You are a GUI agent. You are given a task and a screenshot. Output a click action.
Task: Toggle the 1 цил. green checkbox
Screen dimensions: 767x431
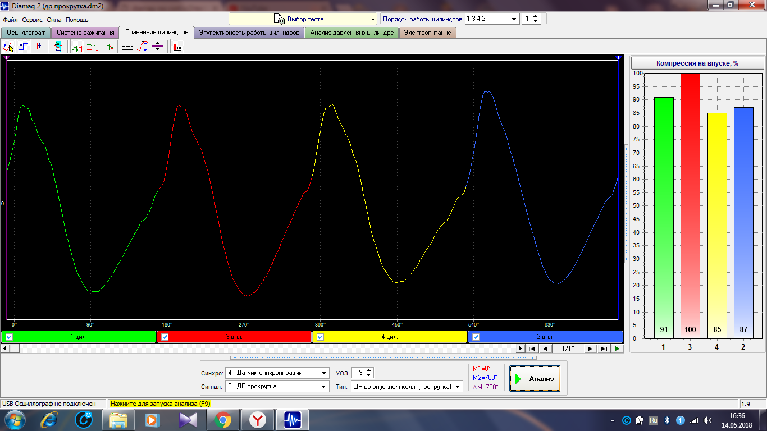pos(9,337)
